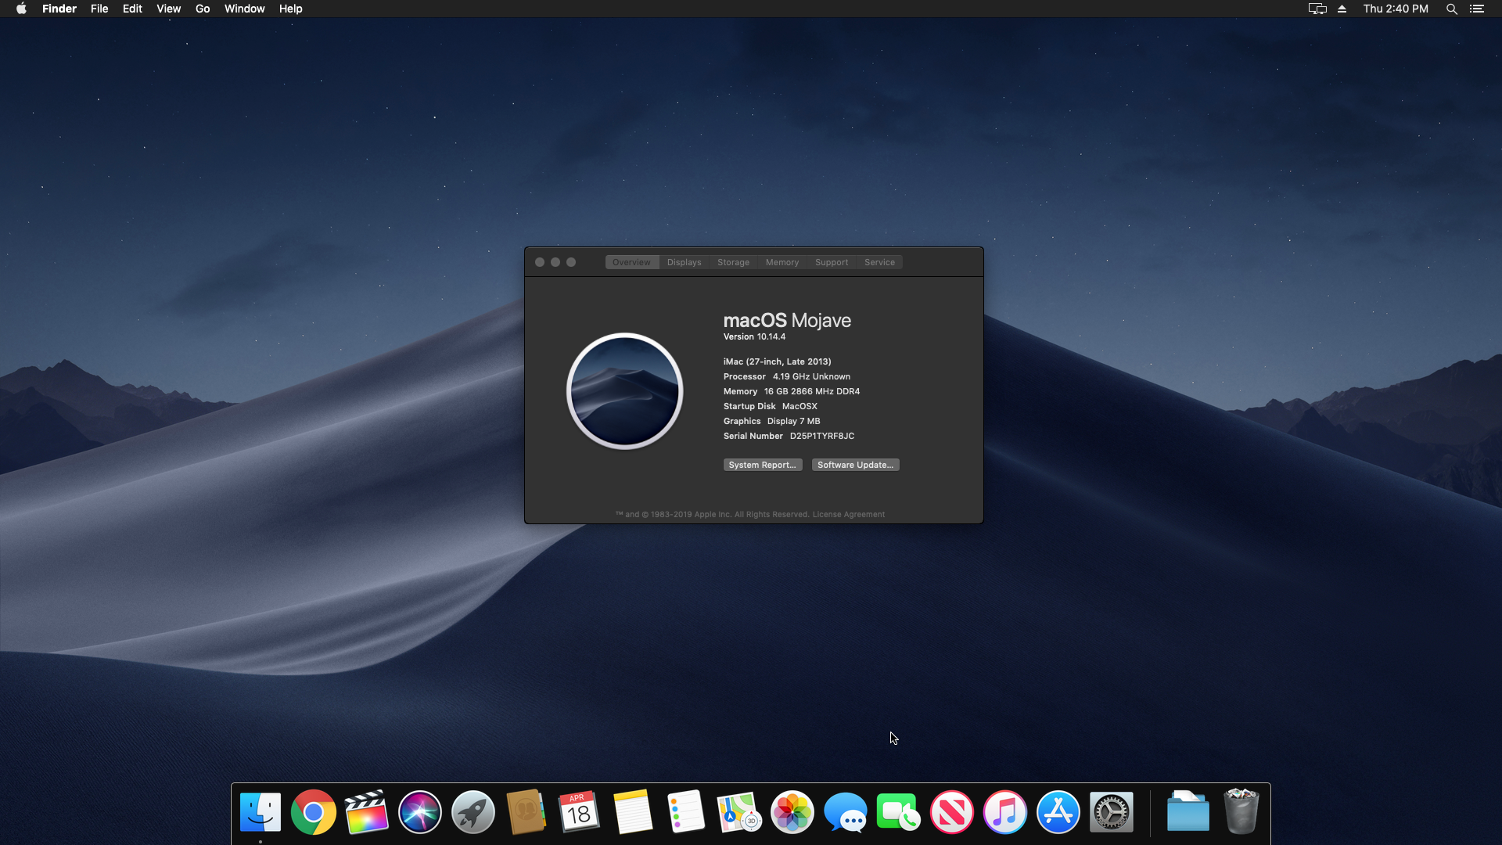Open Messages from the Dock
The width and height of the screenshot is (1502, 845).
pyautogui.click(x=845, y=811)
